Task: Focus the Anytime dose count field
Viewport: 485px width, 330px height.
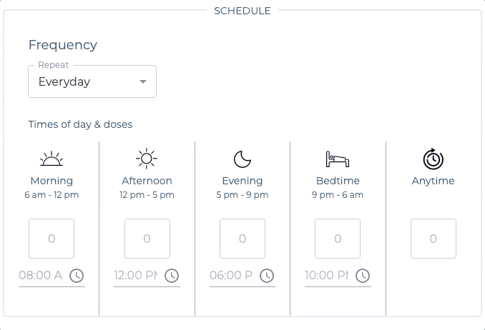Action: 433,239
